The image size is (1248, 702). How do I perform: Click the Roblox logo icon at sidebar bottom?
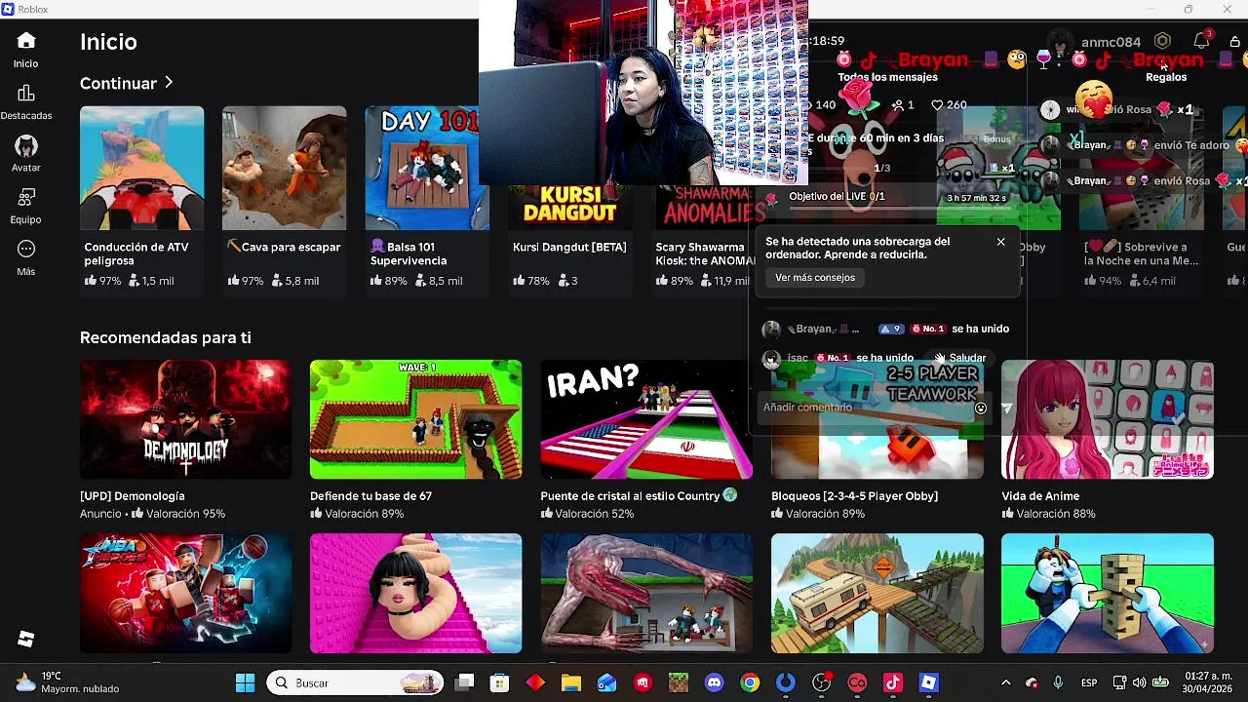(26, 639)
